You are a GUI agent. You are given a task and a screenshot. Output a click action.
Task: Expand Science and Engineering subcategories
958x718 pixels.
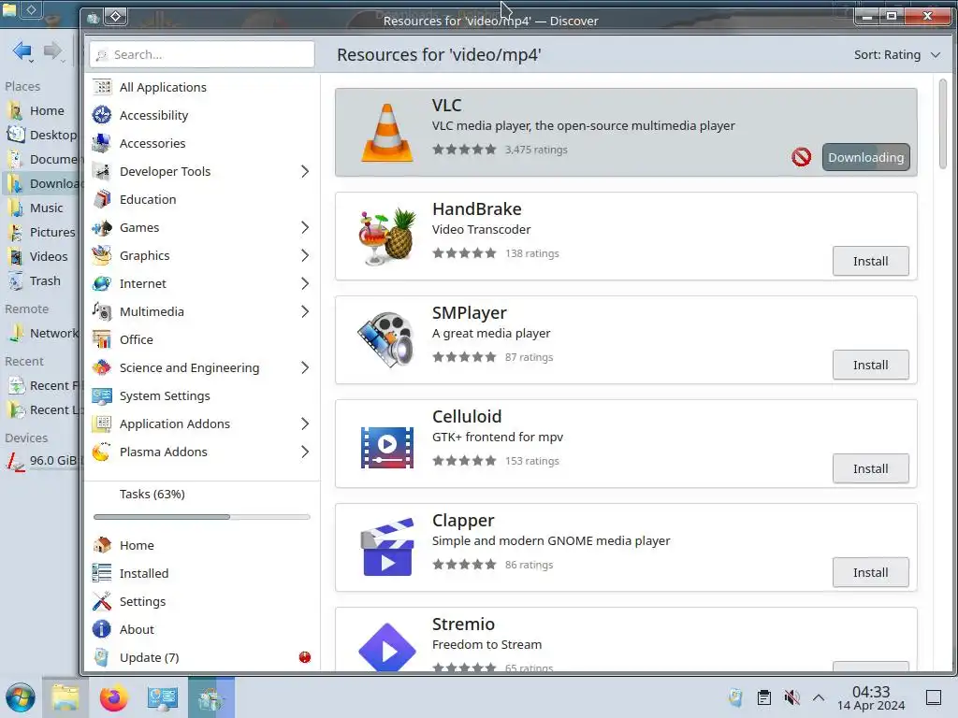click(x=305, y=367)
